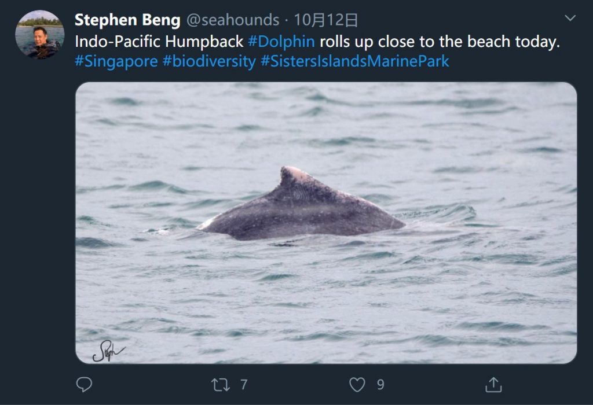Open the Stephen Beng display name
Screen dimensions: 593x405
[x=127, y=20]
